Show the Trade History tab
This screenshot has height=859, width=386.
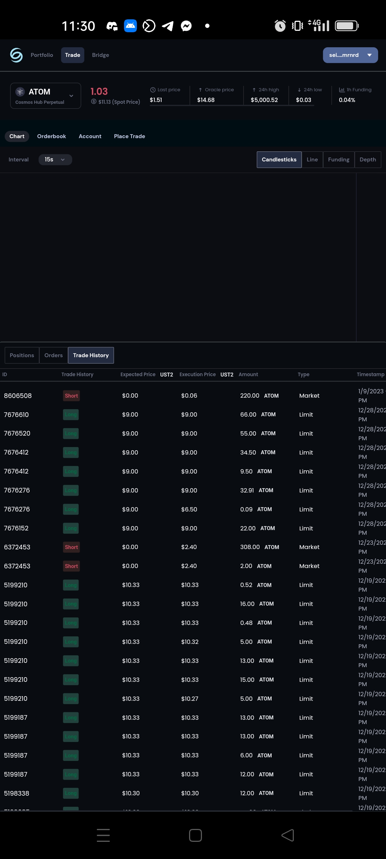91,355
